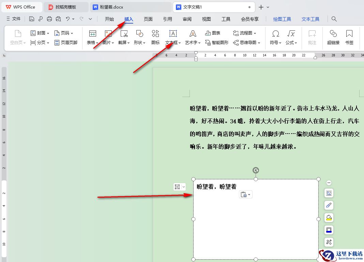Image resolution: width=364 pixels, height=262 pixels.
Task: Open the 视图 View tab
Action: pyautogui.click(x=207, y=19)
